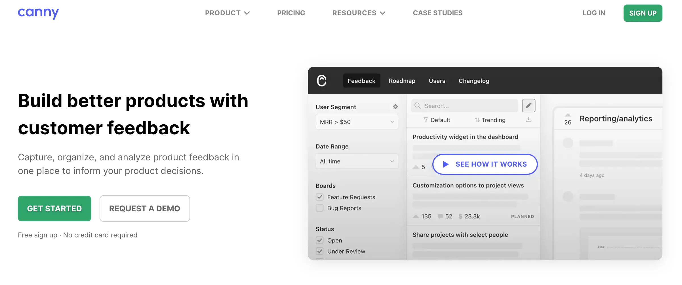Toggle the Bug Reports checkbox
The width and height of the screenshot is (682, 285).
point(320,208)
